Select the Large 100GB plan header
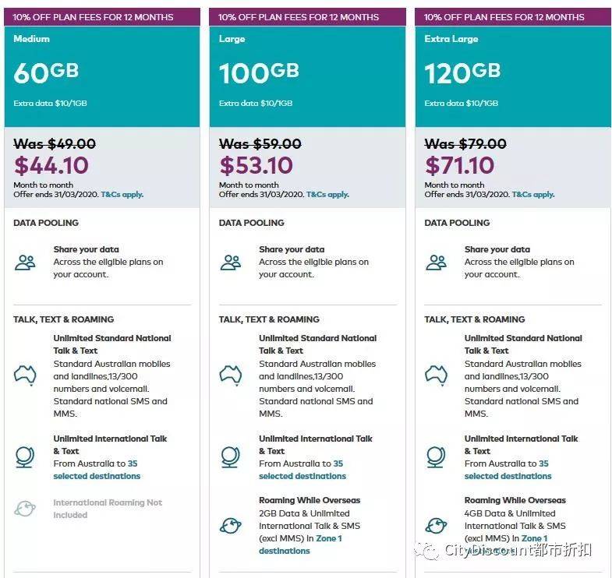Screen dimensions: 612x578 pyautogui.click(x=308, y=76)
